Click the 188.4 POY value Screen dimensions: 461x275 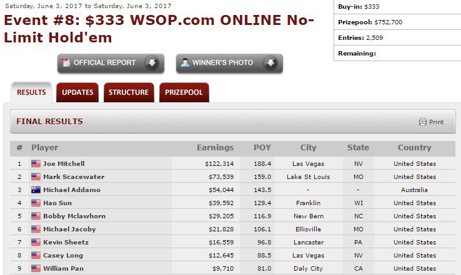point(262,164)
